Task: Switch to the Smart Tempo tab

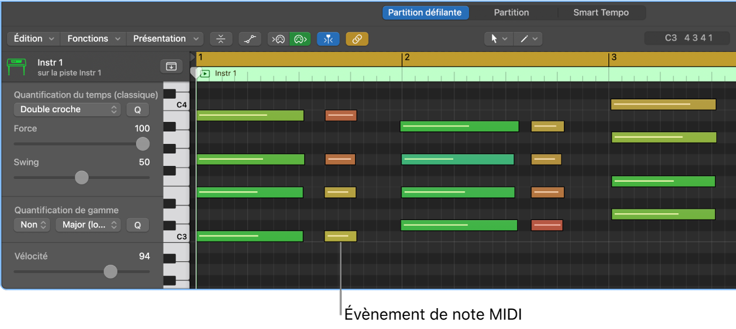Action: pyautogui.click(x=601, y=12)
